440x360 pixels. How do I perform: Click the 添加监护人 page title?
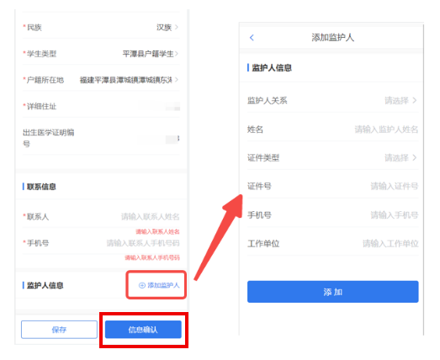333,37
